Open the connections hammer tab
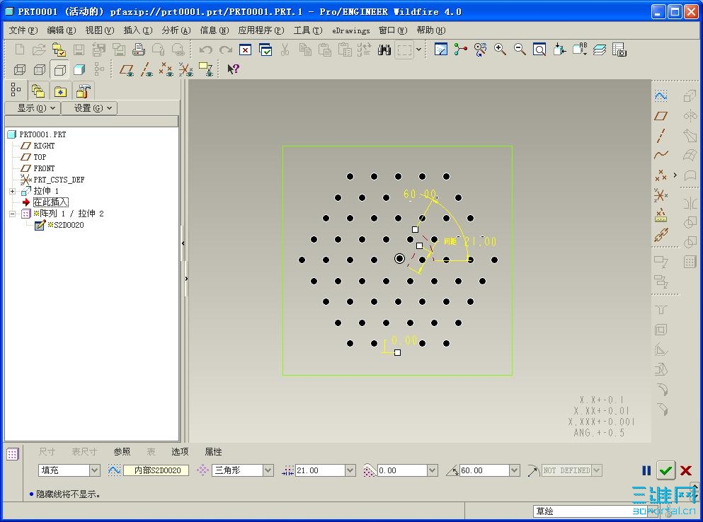 83,91
